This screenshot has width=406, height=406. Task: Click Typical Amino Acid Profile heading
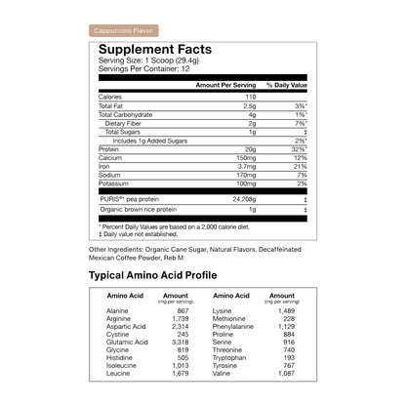pos(153,275)
